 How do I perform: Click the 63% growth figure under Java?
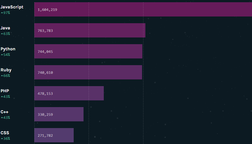tap(6, 34)
